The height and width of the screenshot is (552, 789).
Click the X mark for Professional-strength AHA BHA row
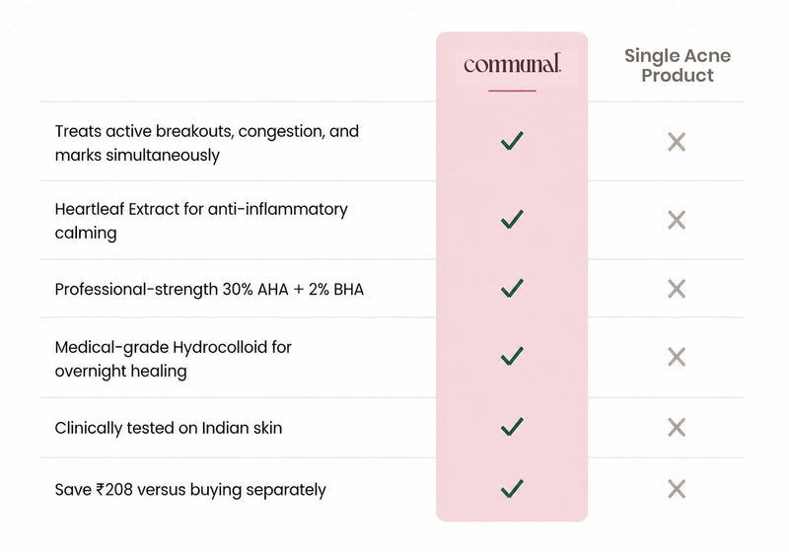click(x=677, y=289)
